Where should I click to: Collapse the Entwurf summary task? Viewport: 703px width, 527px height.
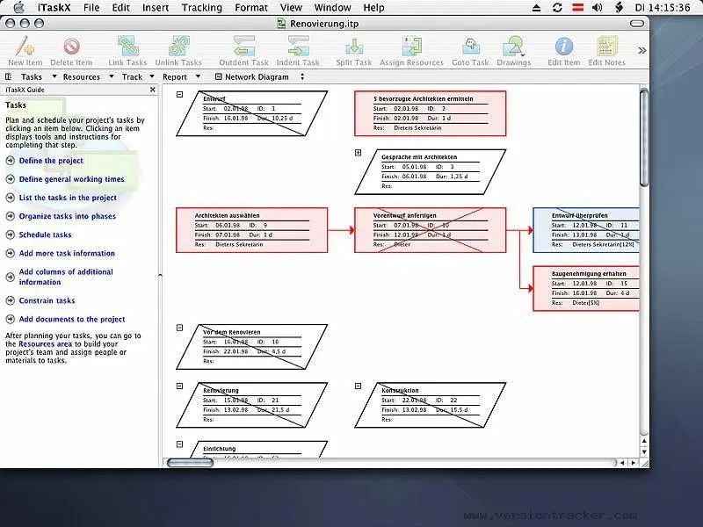tap(179, 95)
